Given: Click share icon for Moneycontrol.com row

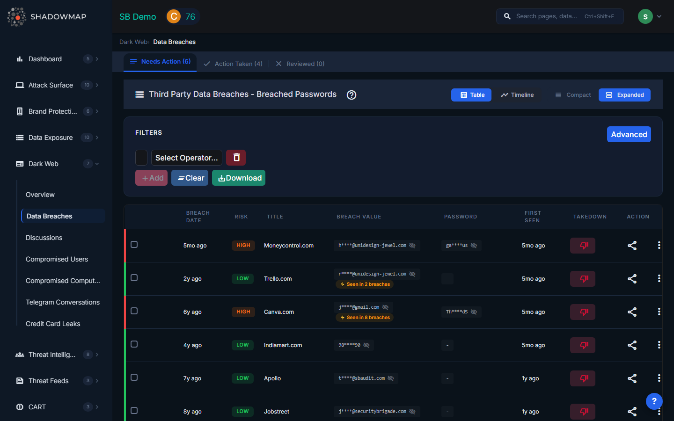Looking at the screenshot, I should [632, 246].
